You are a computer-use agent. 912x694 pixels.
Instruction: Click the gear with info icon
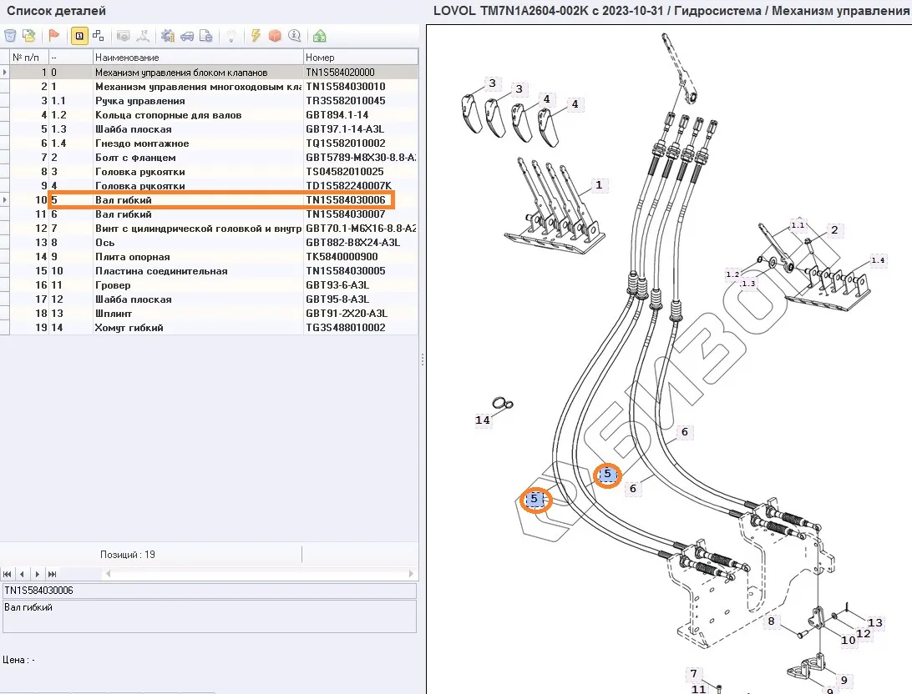[x=167, y=36]
